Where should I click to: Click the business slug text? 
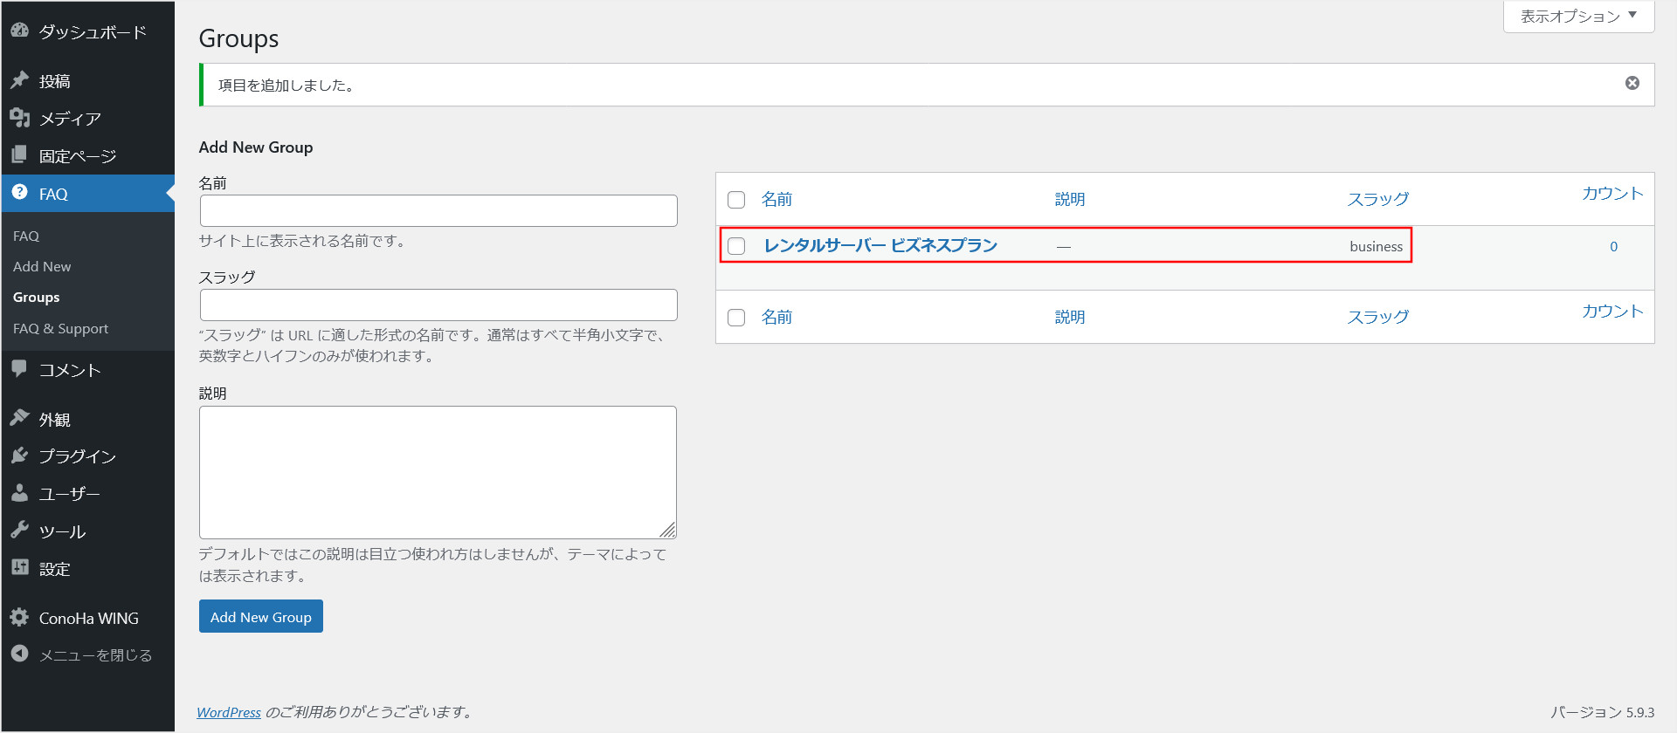tap(1376, 246)
